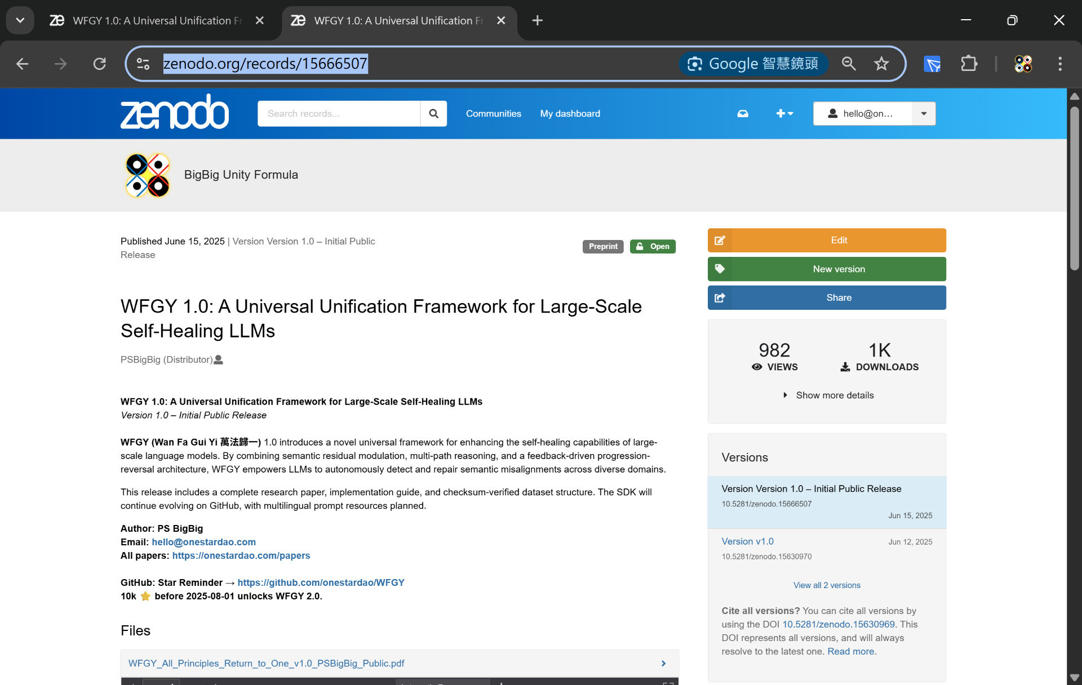The height and width of the screenshot is (685, 1082).
Task: Click the search magnifier button
Action: (433, 114)
